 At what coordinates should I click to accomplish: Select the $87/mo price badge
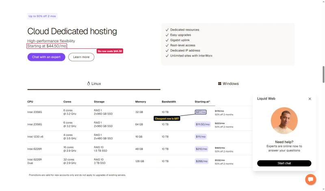pyautogui.click(x=201, y=112)
